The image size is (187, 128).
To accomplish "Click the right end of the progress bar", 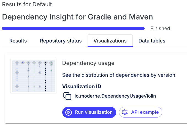I will 143,28.
